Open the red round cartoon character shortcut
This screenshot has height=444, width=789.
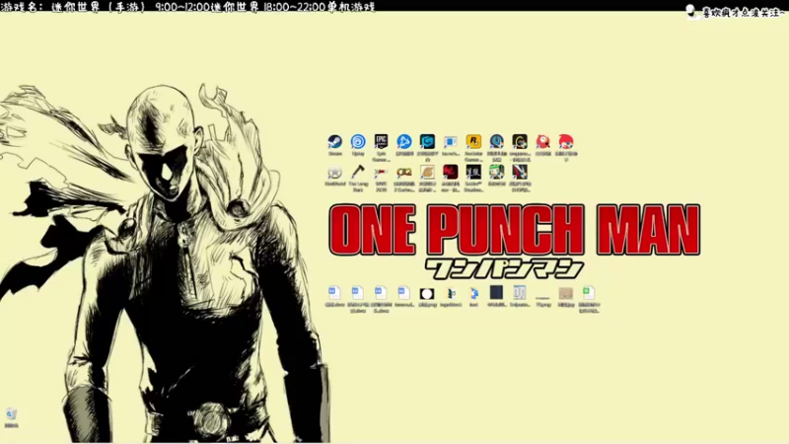click(566, 142)
